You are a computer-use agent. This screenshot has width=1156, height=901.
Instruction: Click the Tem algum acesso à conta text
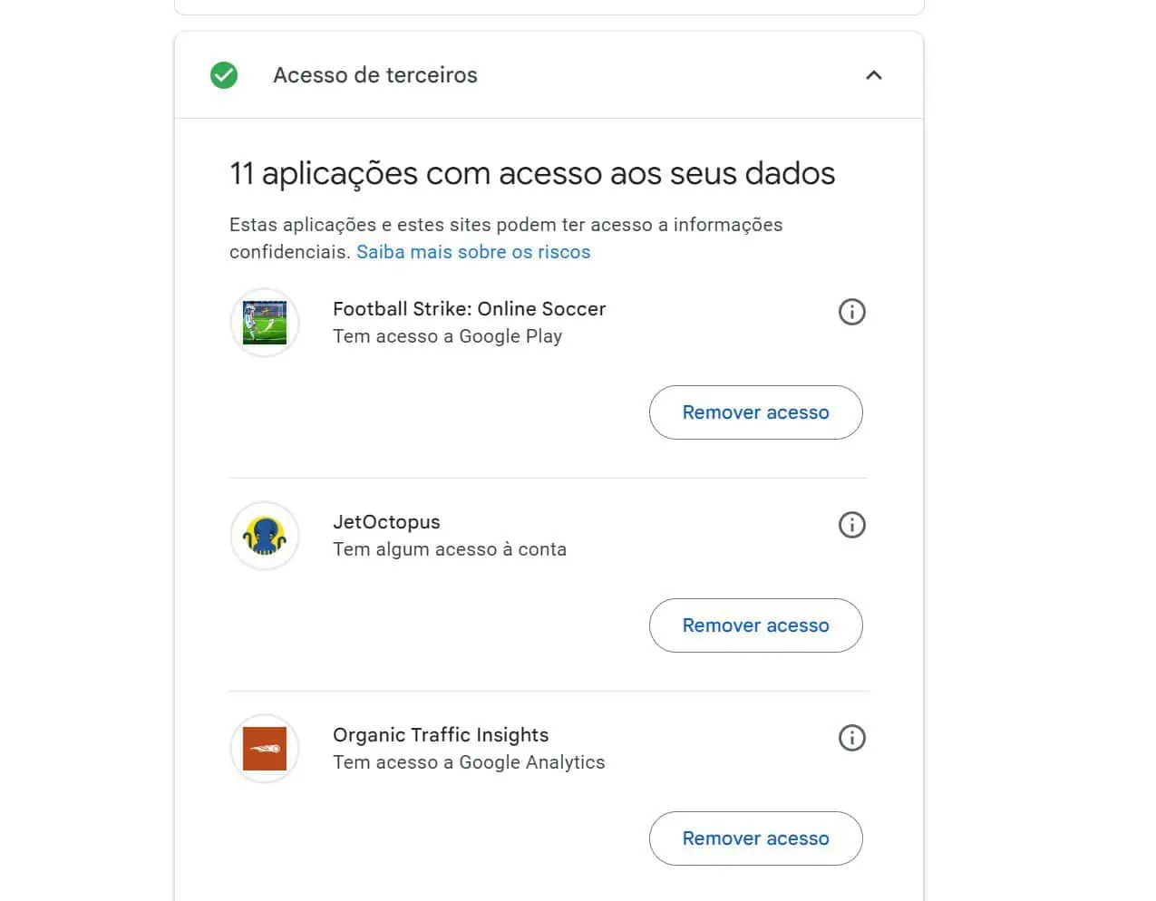click(450, 549)
